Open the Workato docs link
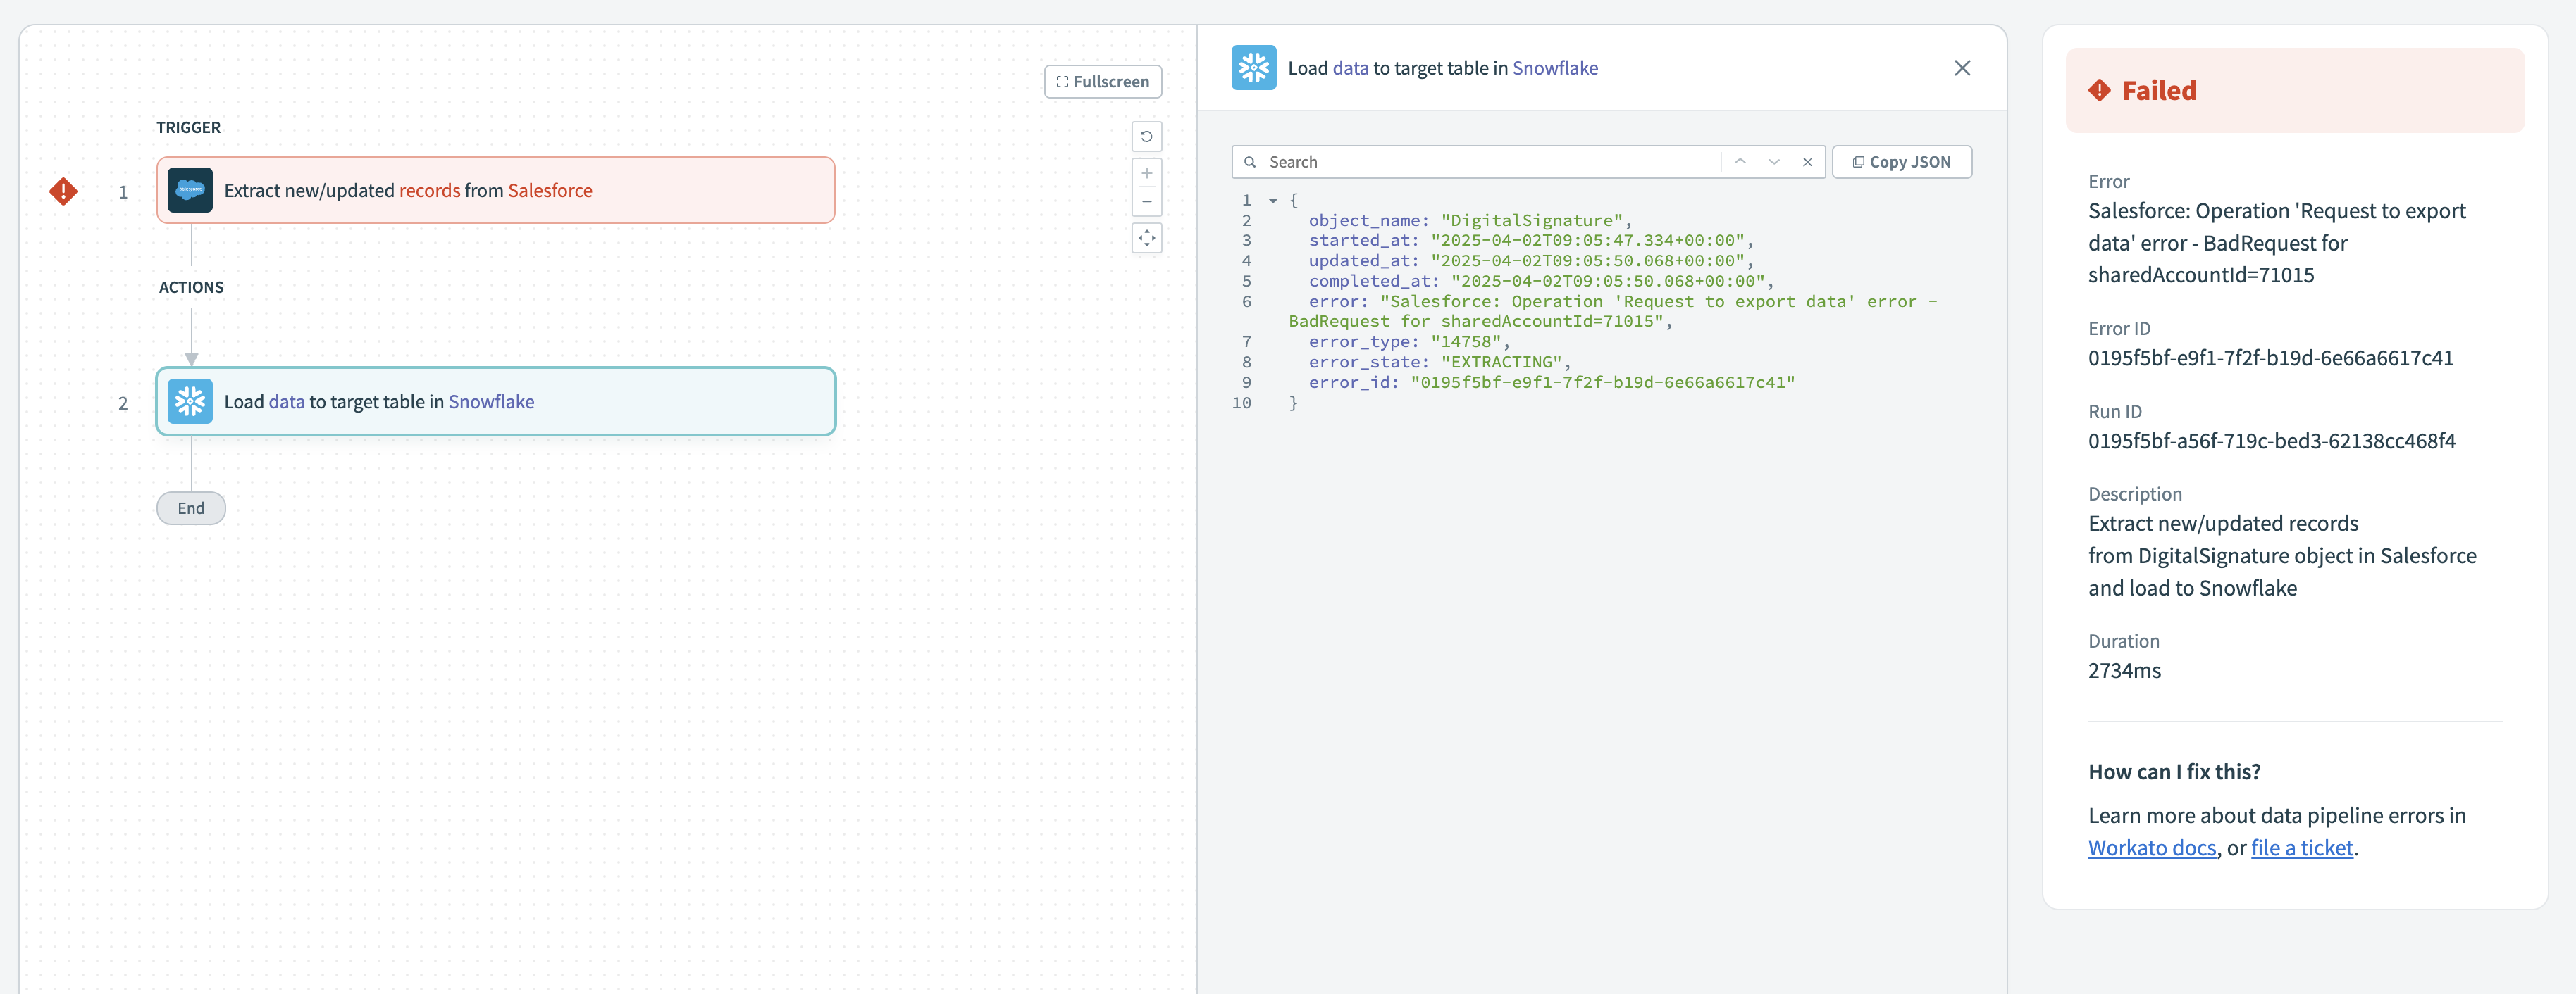 2151,848
